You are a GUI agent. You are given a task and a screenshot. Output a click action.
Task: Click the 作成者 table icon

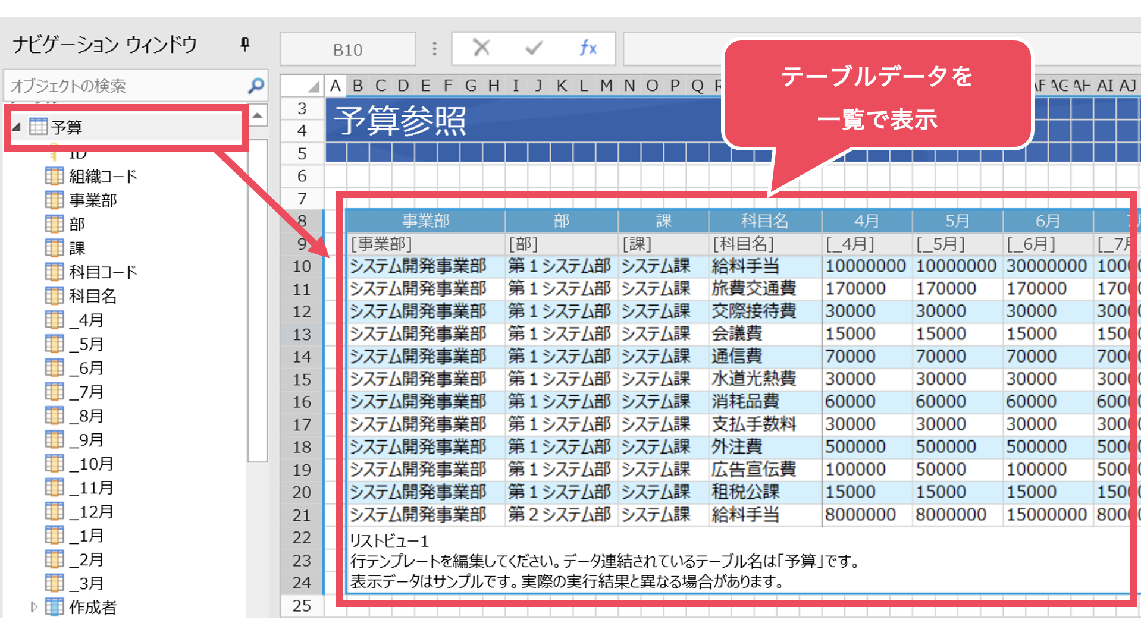[54, 607]
